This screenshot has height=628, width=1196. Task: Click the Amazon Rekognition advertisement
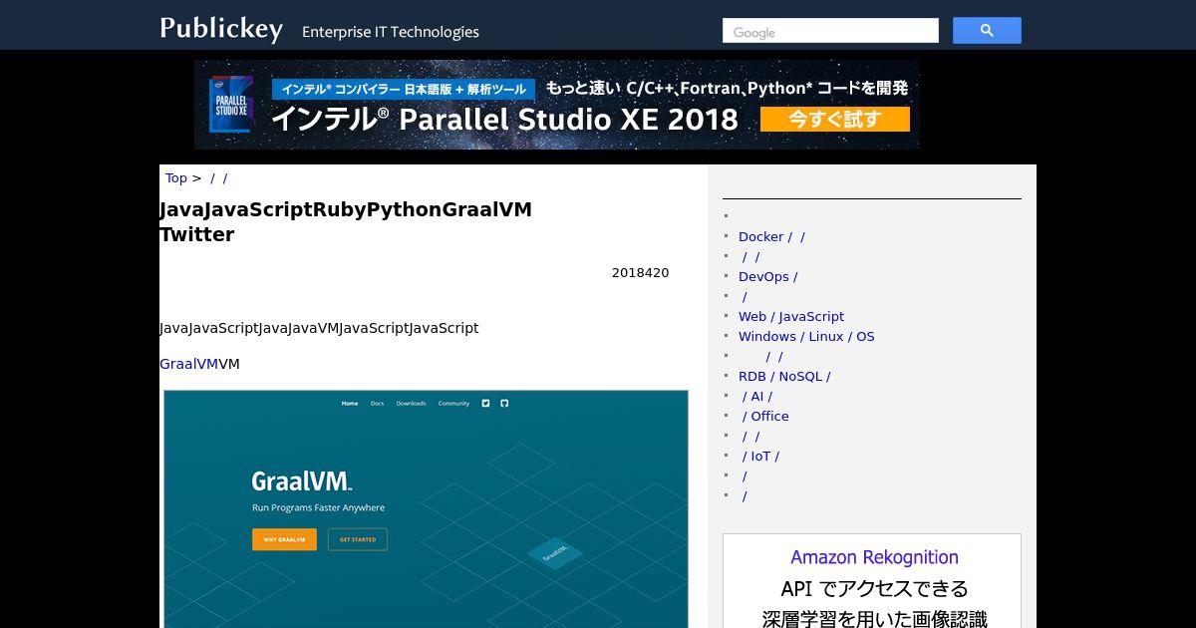(872, 581)
